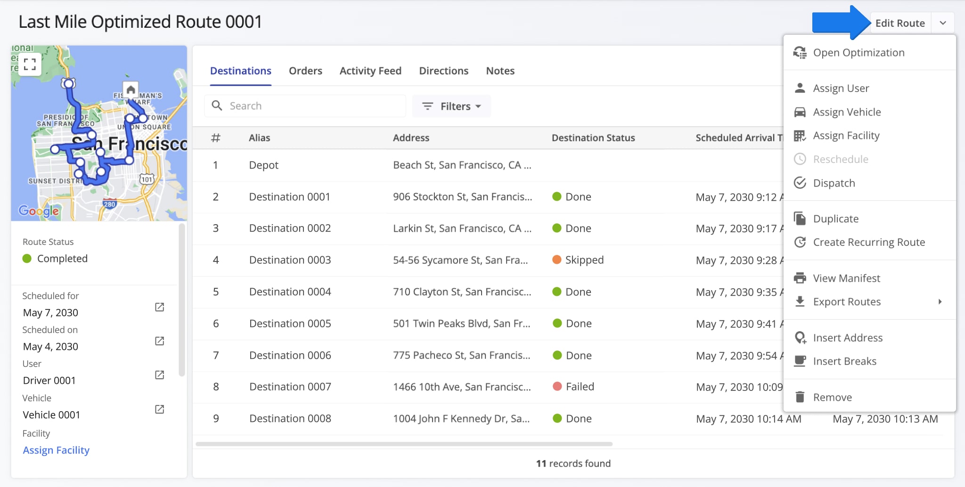This screenshot has width=965, height=487.
Task: Select the Insert Address pin icon
Action: tap(800, 337)
